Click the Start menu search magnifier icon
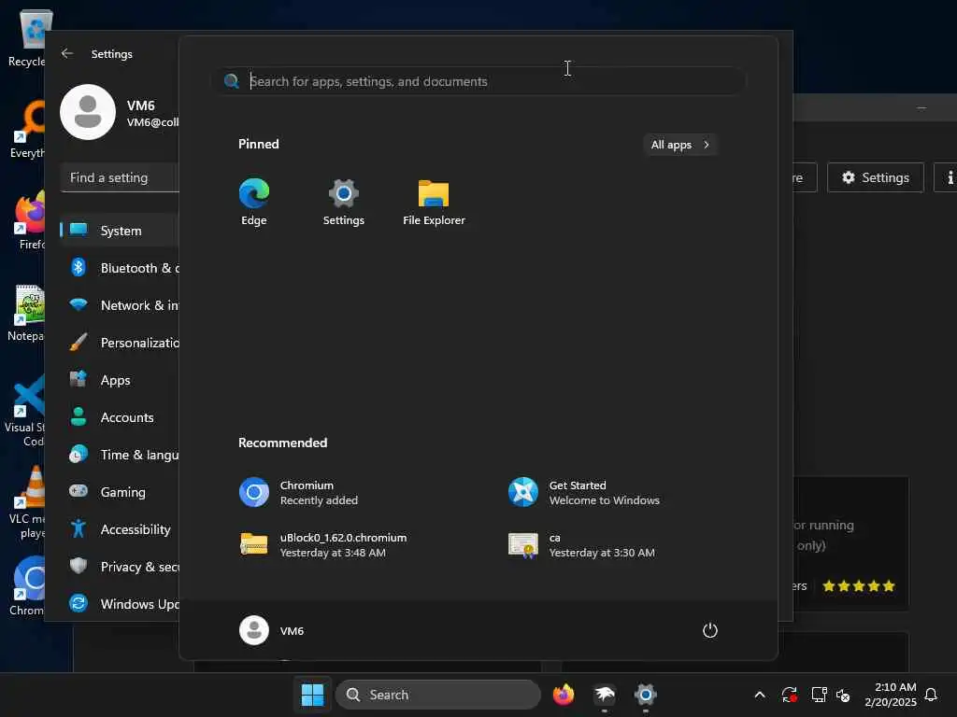 pyautogui.click(x=232, y=81)
